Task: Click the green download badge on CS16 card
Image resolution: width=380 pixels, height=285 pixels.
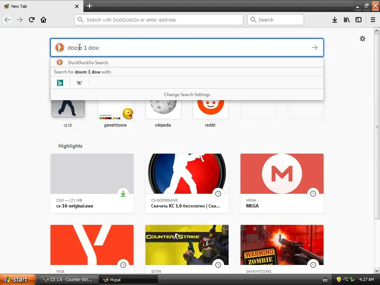Action: tap(123, 194)
